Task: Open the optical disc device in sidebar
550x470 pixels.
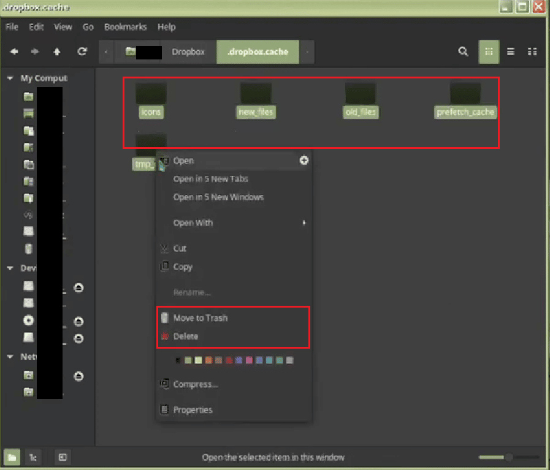Action: point(29,320)
